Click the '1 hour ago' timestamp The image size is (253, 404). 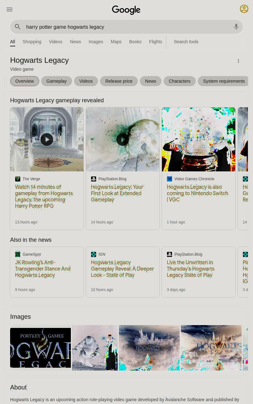coord(176,222)
